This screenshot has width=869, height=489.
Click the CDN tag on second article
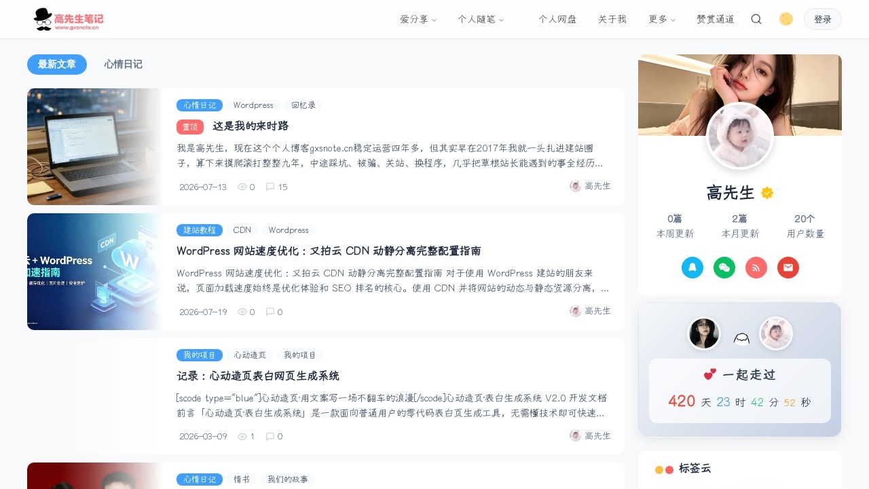[x=242, y=230]
